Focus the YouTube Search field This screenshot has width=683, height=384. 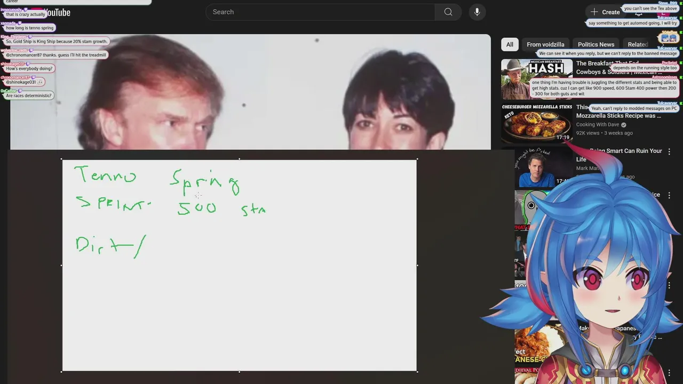320,12
